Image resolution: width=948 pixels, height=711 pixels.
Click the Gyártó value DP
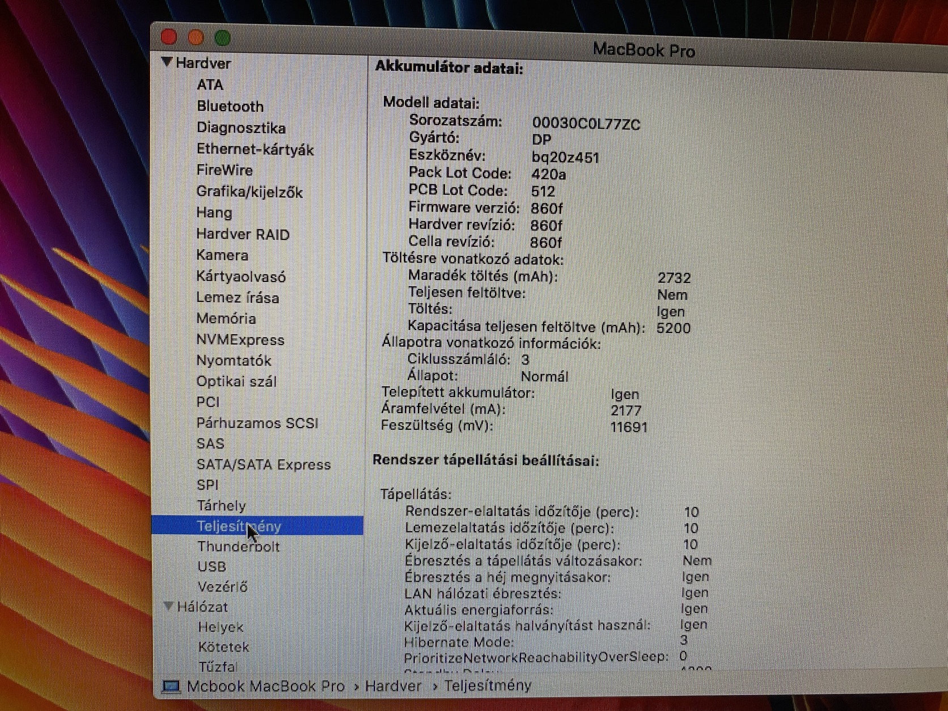pyautogui.click(x=541, y=140)
